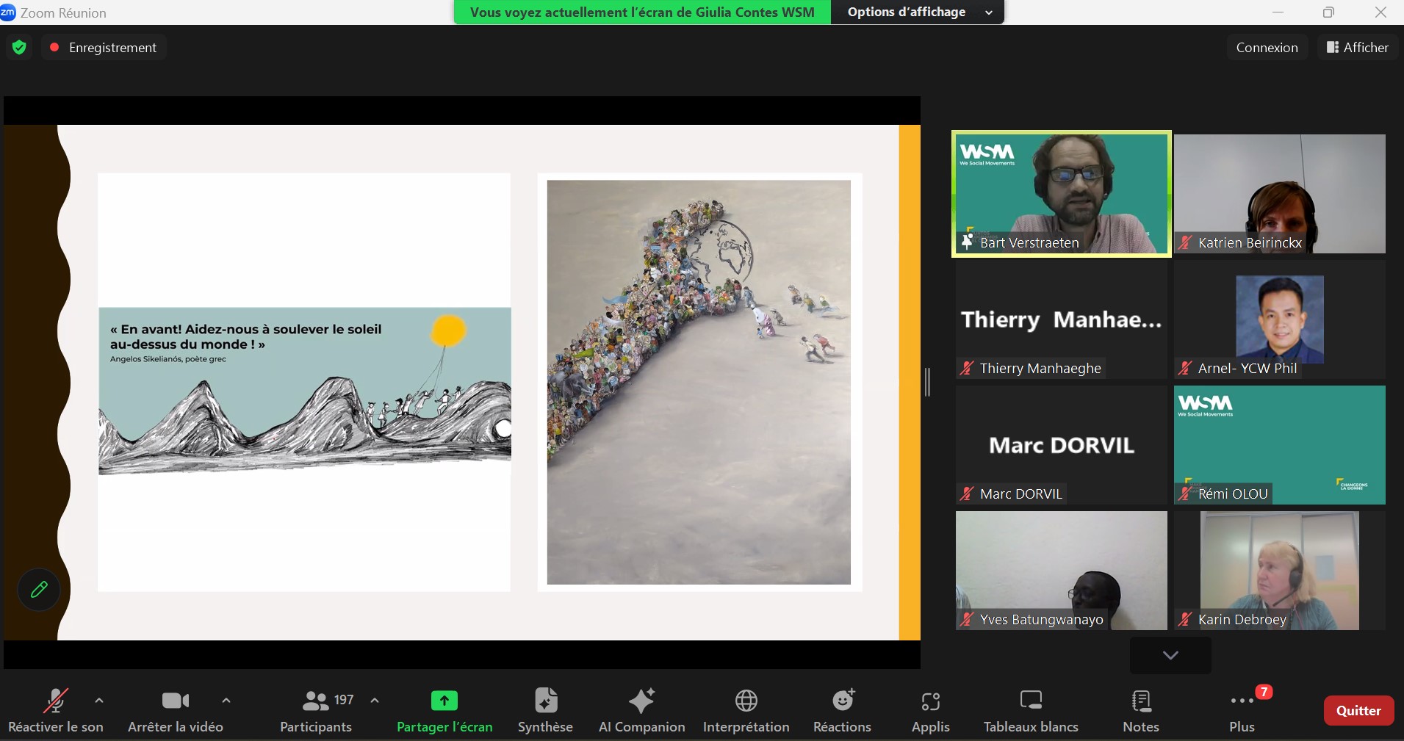Select Karin Debroey's video tile
This screenshot has width=1404, height=741.
coord(1279,571)
